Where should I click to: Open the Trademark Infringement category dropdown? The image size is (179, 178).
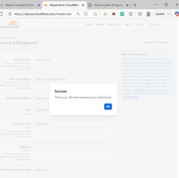(158, 43)
